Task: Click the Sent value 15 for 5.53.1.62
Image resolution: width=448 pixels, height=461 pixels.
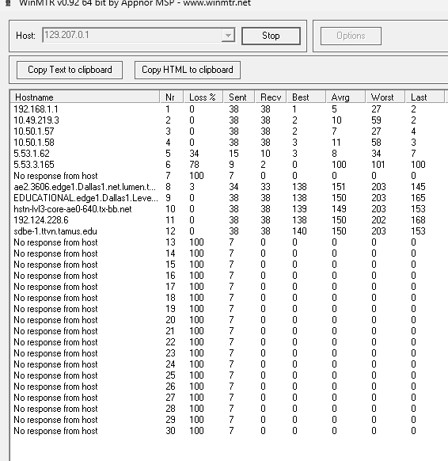Action: tap(233, 154)
